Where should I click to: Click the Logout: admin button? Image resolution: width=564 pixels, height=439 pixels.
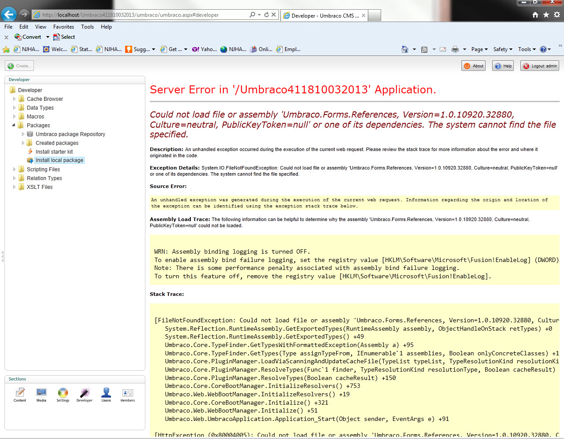(x=540, y=66)
